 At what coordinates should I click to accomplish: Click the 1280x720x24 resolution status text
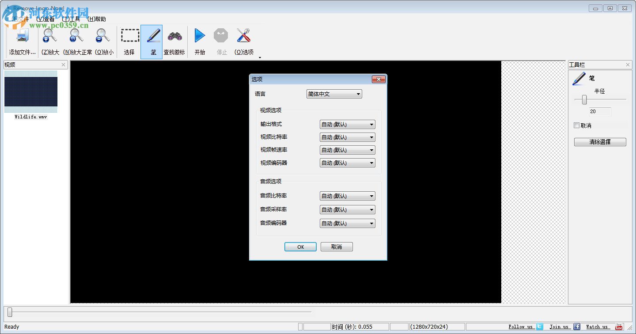click(x=429, y=327)
